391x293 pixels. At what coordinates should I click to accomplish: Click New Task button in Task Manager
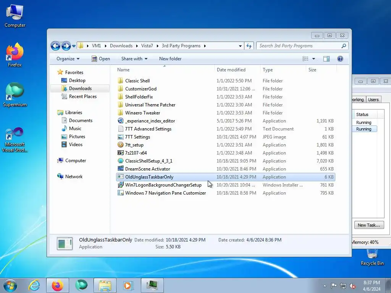(369, 225)
